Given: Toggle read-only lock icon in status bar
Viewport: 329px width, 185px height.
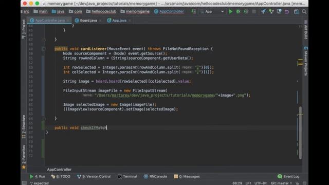Looking at the screenshot, I should coord(297,183).
